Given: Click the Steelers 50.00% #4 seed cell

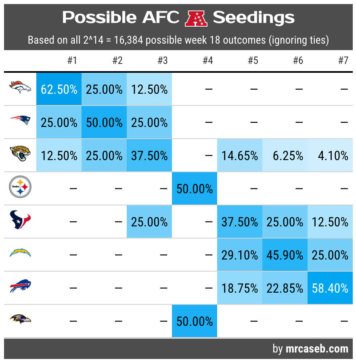Looking at the screenshot, I should tap(195, 188).
